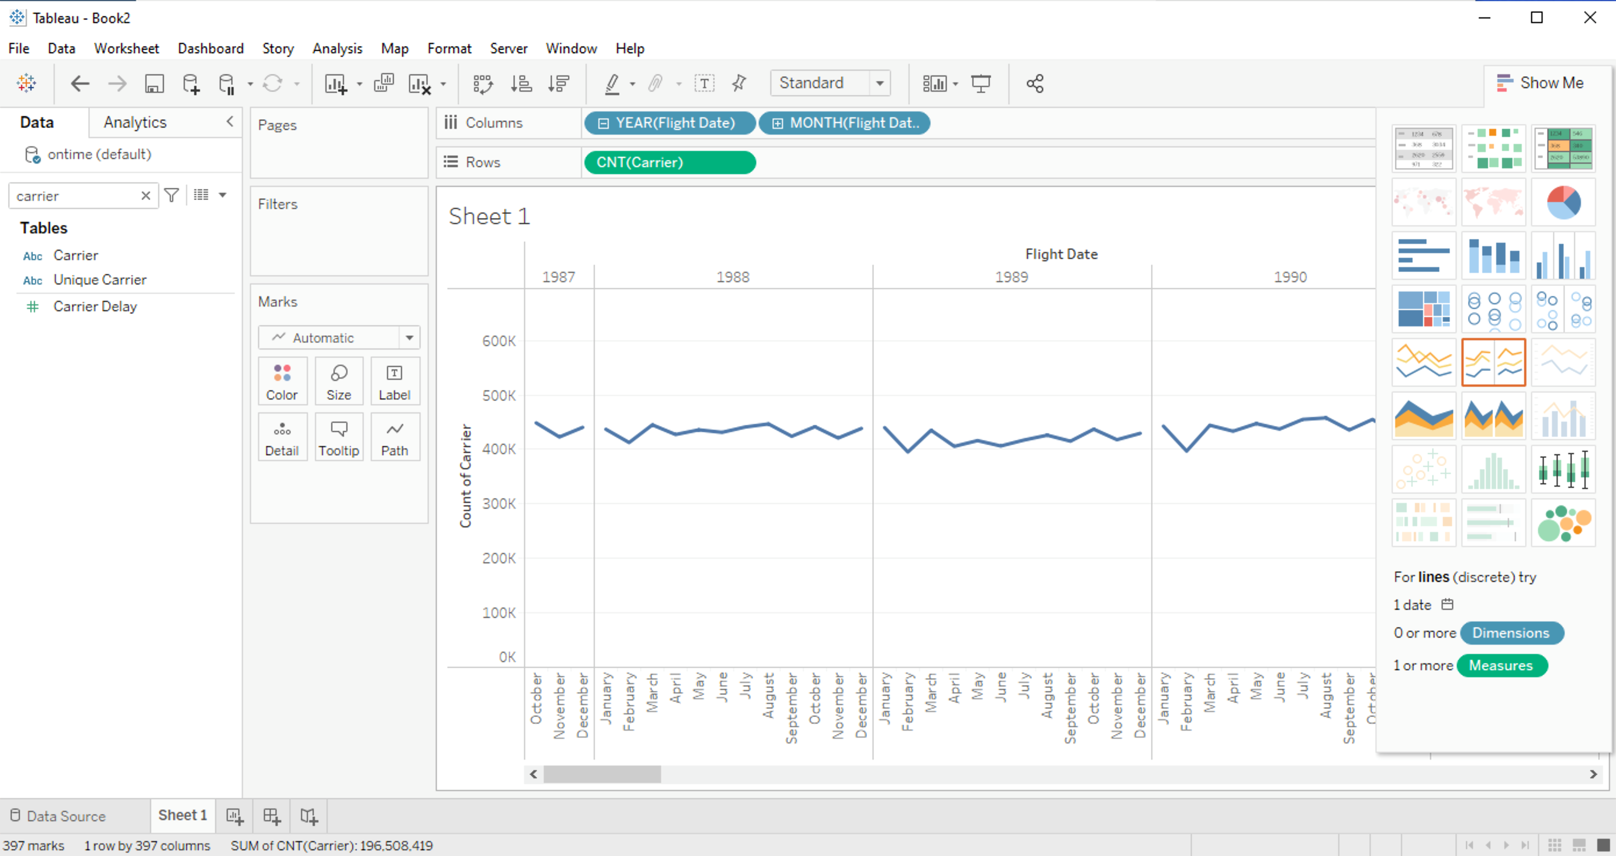1616x856 pixels.
Task: Toggle the Show Me panel
Action: pos(1540,83)
